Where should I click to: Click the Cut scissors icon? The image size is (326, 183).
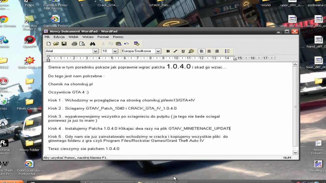click(103, 44)
